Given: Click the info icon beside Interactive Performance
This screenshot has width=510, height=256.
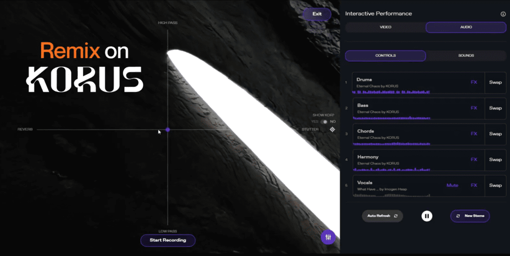Looking at the screenshot, I should 503,14.
